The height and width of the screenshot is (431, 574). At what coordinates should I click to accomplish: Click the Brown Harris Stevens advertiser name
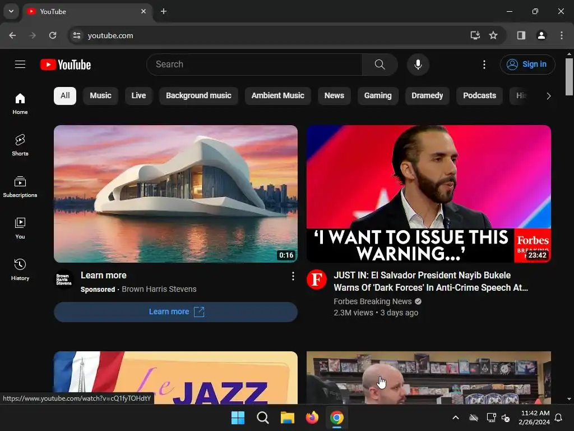pos(159,289)
